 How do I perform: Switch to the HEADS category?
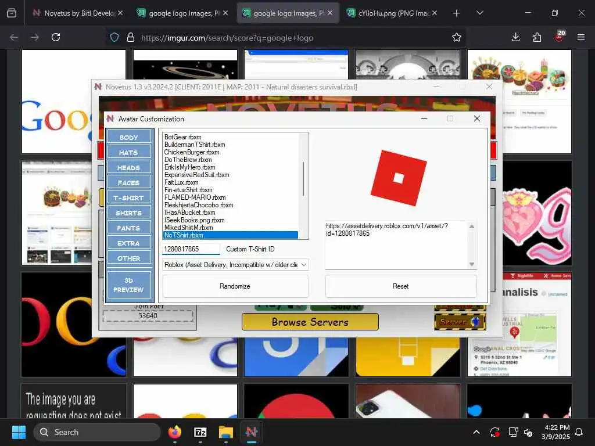click(128, 168)
